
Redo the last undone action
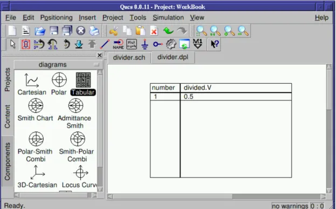pos(182,31)
